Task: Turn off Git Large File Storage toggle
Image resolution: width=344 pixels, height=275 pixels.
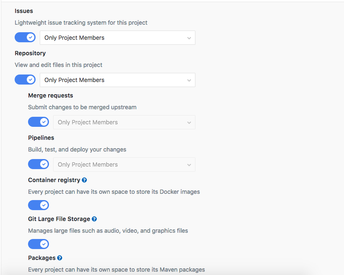Action: click(39, 244)
